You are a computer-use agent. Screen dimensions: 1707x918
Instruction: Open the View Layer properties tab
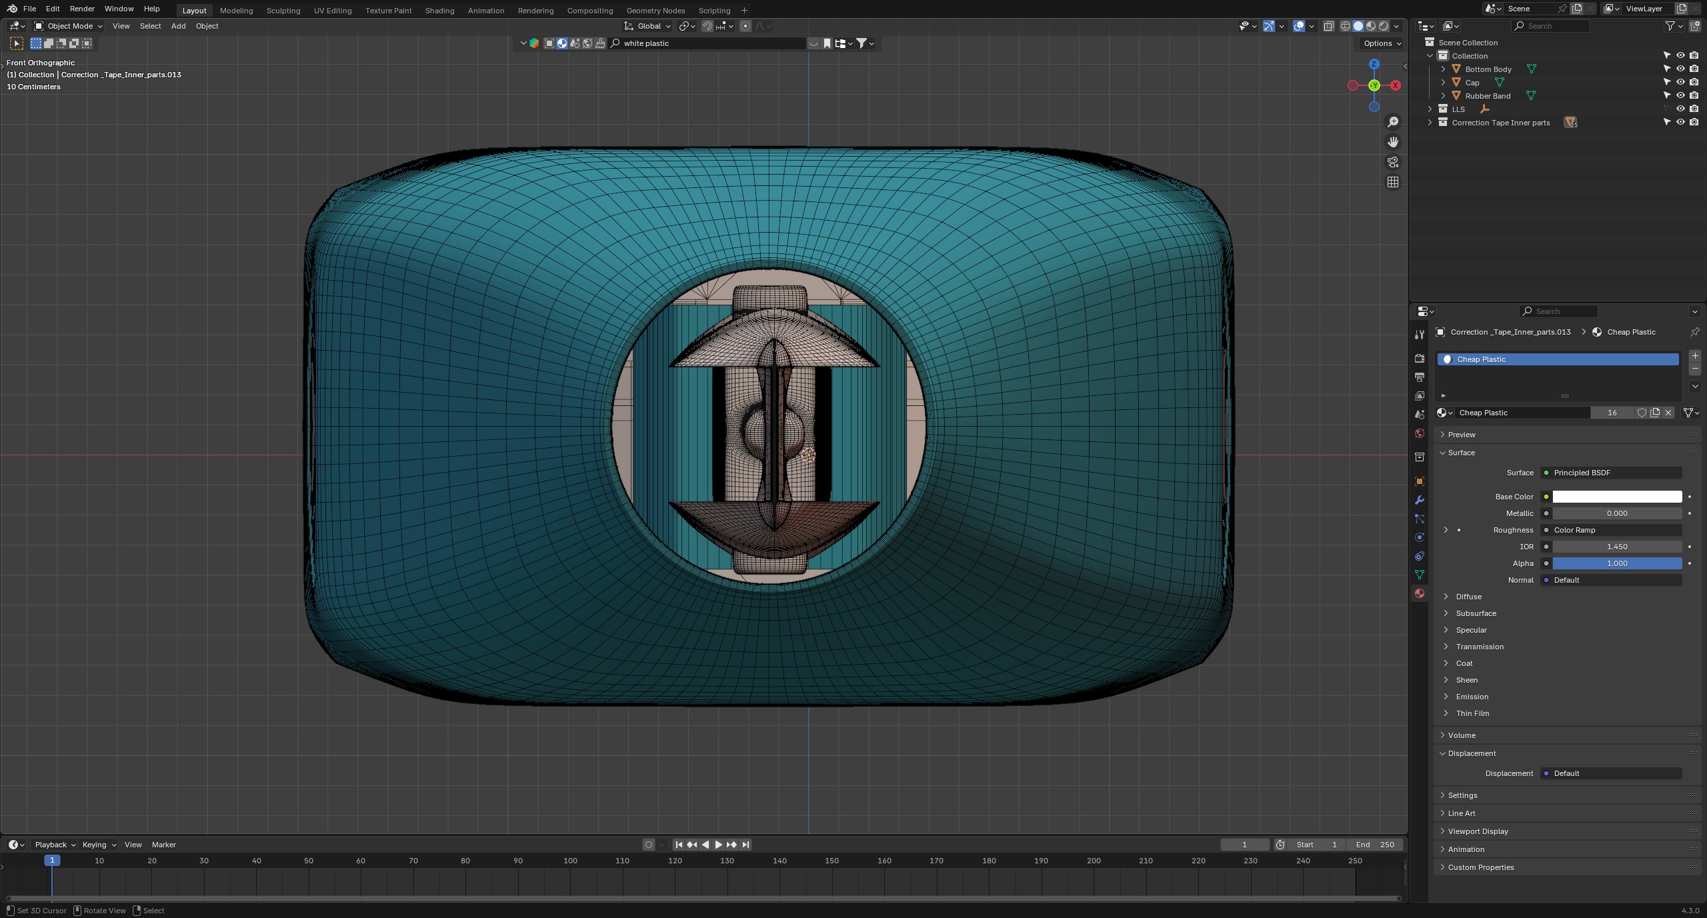[x=1420, y=396]
